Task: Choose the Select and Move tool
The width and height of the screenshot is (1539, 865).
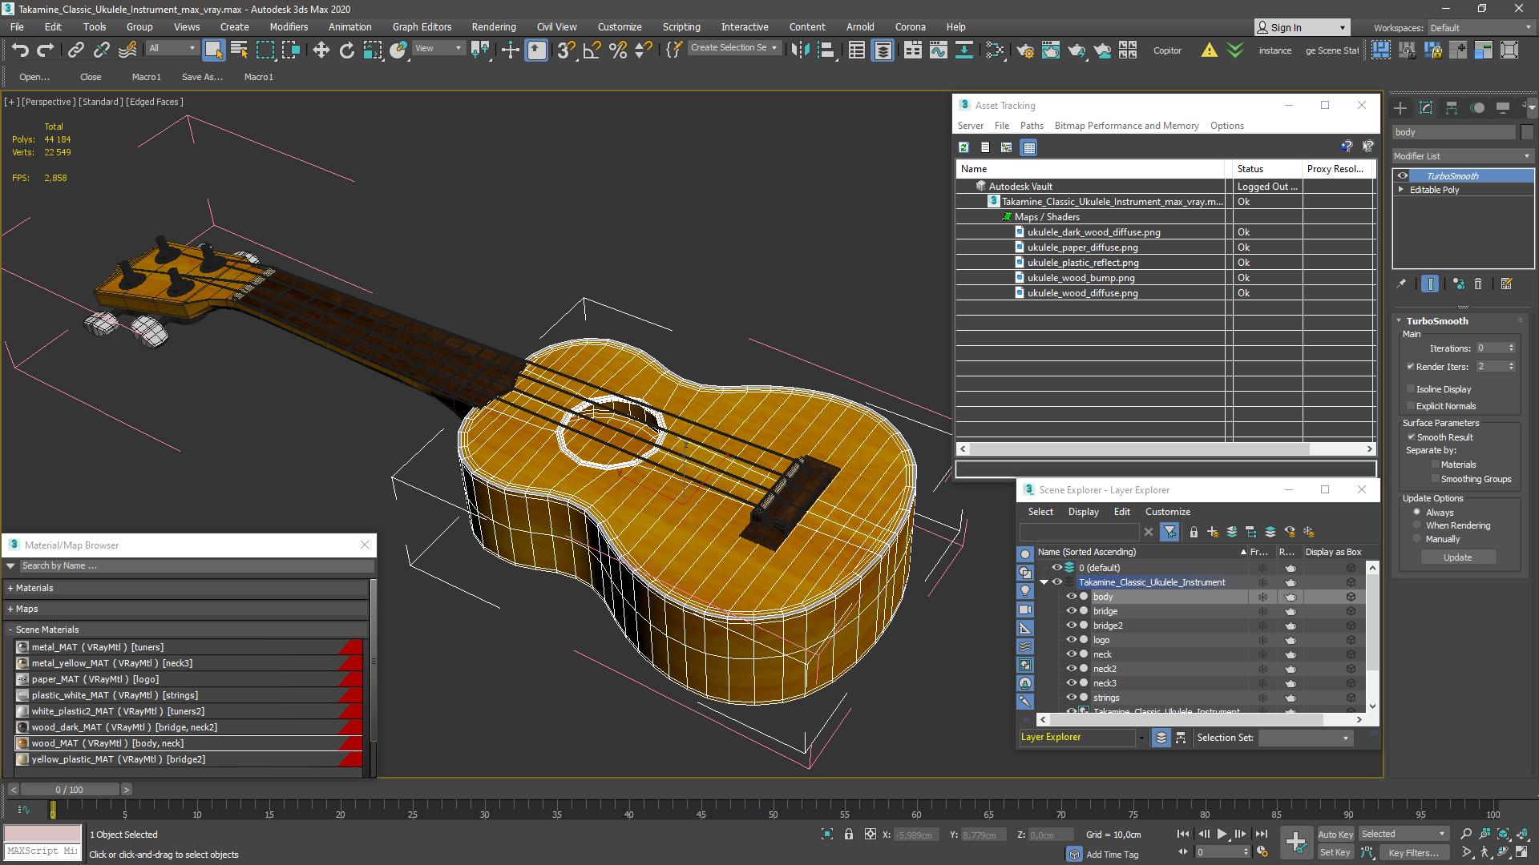Action: 321,50
